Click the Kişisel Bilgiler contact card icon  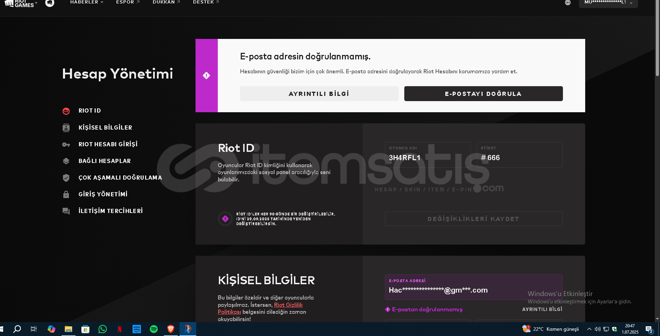point(66,128)
